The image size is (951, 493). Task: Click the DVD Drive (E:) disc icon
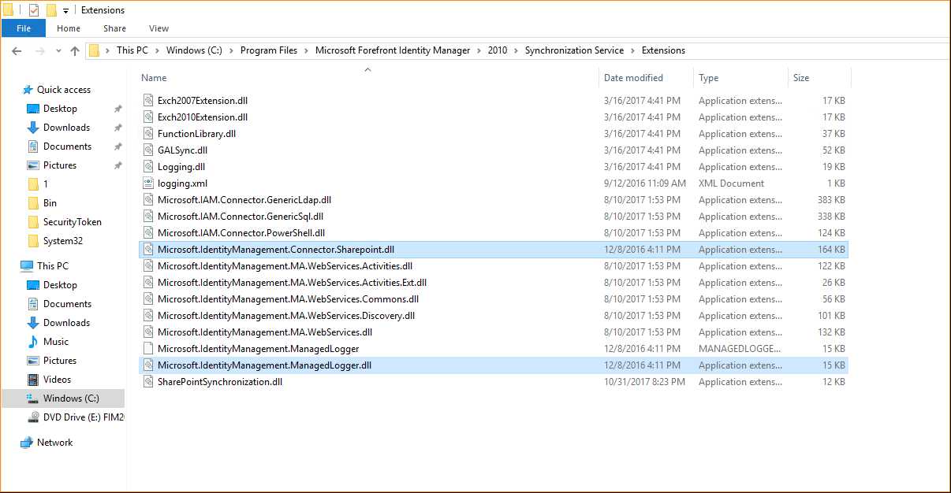tap(33, 417)
